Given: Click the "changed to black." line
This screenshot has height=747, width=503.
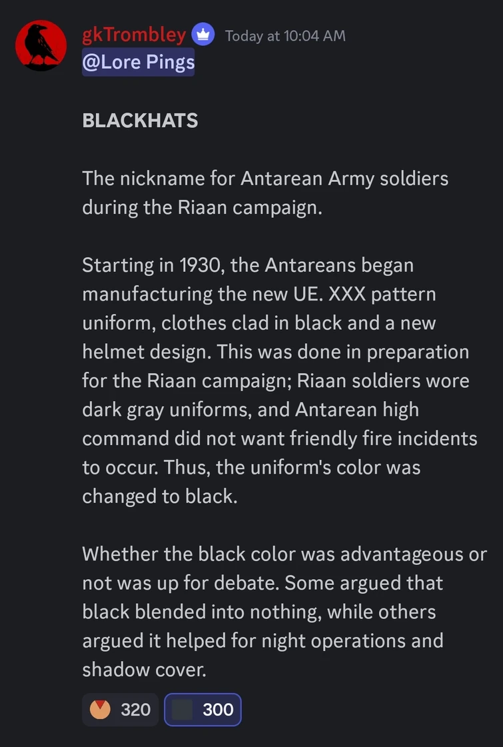Looking at the screenshot, I should pos(160,496).
